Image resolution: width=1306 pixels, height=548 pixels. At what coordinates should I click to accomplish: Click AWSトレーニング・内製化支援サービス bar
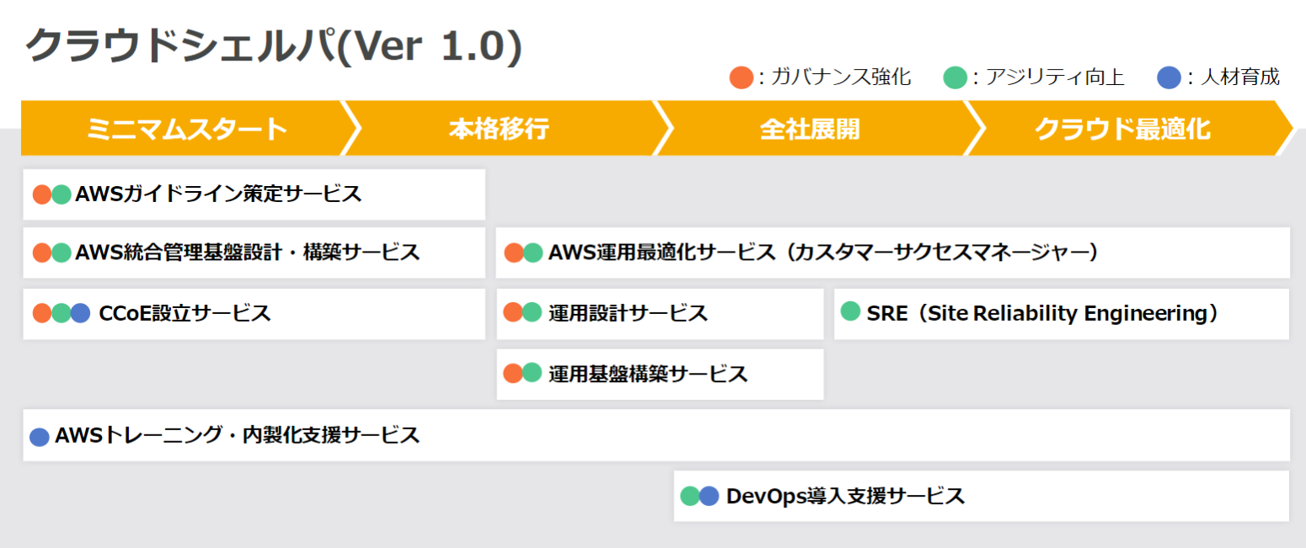[x=656, y=436]
